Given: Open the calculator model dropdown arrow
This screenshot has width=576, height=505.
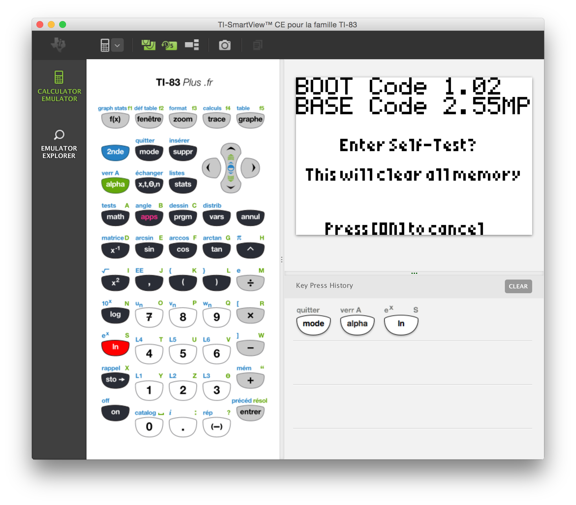Looking at the screenshot, I should pyautogui.click(x=117, y=45).
